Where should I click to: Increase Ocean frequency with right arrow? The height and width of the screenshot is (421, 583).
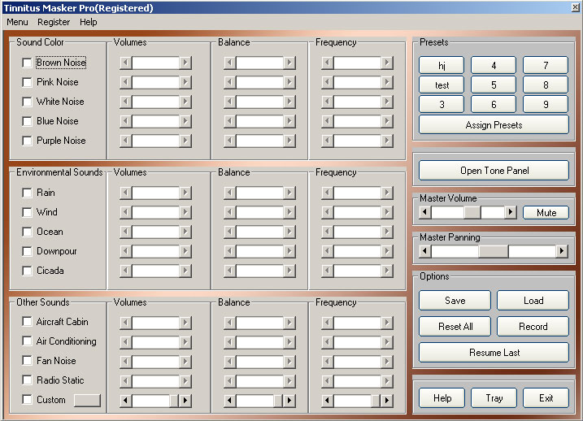(387, 232)
